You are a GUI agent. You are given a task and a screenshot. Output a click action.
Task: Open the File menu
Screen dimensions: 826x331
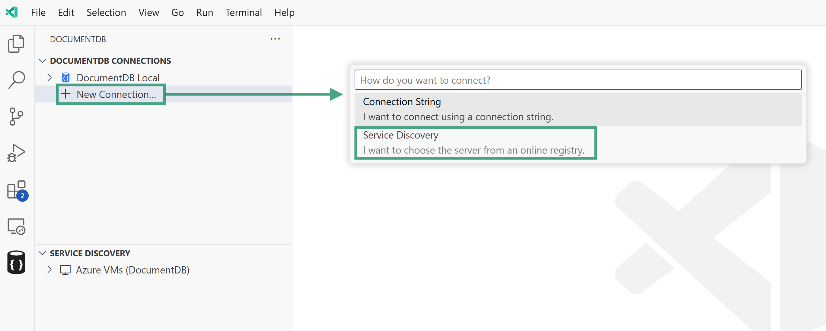point(38,12)
